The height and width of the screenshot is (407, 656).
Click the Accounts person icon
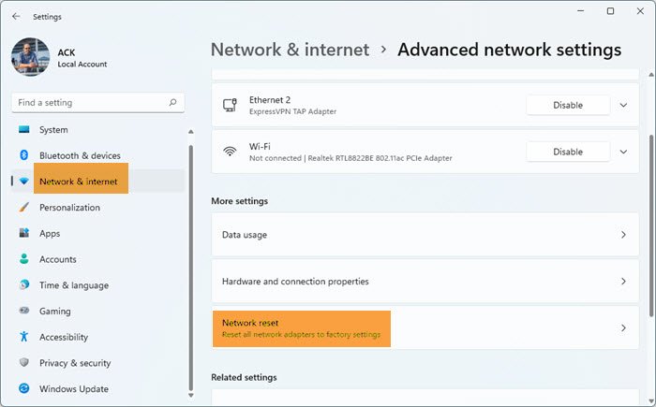tap(23, 259)
